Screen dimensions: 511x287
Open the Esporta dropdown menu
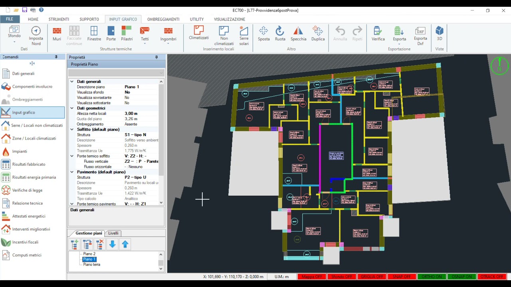point(399,44)
